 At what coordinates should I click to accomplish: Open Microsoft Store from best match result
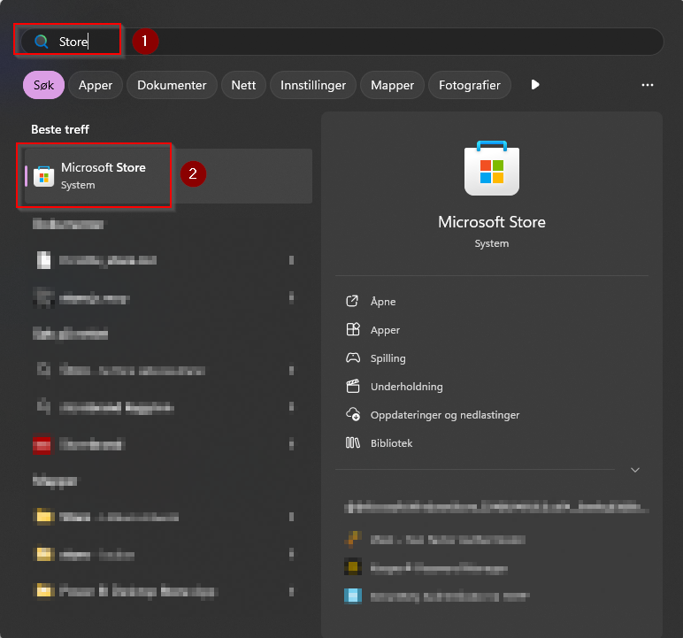coord(168,176)
